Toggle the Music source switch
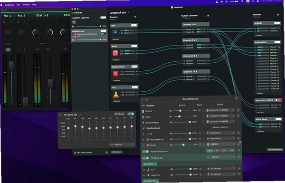Image resolution: width=285 pixels, height=183 pixels. pyautogui.click(x=134, y=46)
